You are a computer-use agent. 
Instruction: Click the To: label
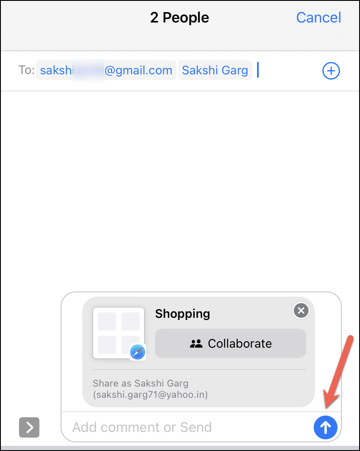(26, 70)
